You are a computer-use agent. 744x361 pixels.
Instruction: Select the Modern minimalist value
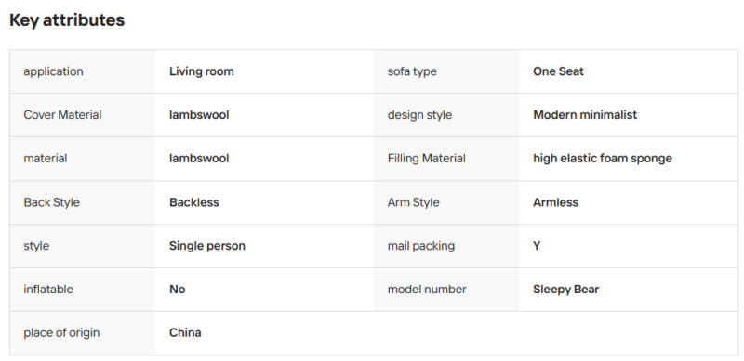pyautogui.click(x=585, y=115)
